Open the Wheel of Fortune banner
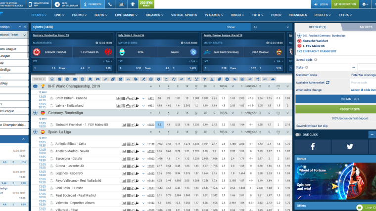 [x=335, y=181]
